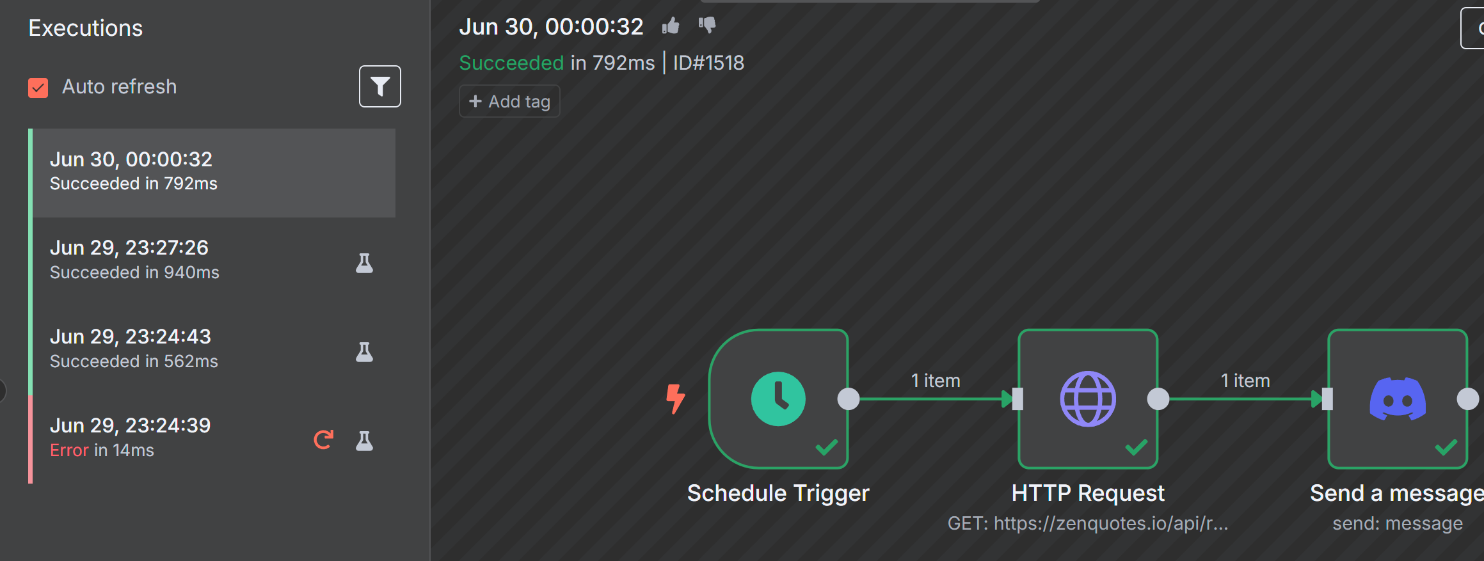The width and height of the screenshot is (1484, 561).
Task: Click the Send a message output connector
Action: [1468, 399]
